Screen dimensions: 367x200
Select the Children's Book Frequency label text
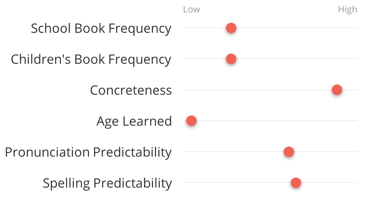point(91,60)
